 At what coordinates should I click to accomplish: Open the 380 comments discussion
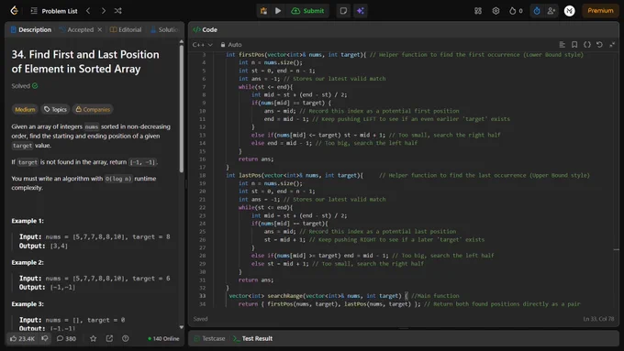click(x=66, y=339)
